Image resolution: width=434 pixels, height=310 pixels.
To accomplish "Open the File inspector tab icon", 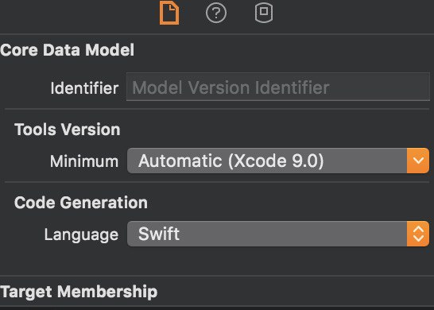I will [169, 13].
